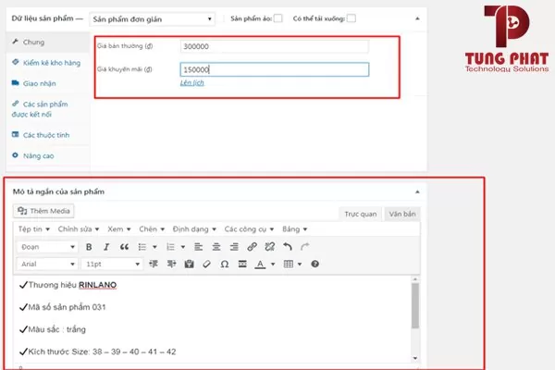Collapse the Dữ liệu sản phẩm panel
Viewport: 555px width, 370px height.
pos(417,18)
